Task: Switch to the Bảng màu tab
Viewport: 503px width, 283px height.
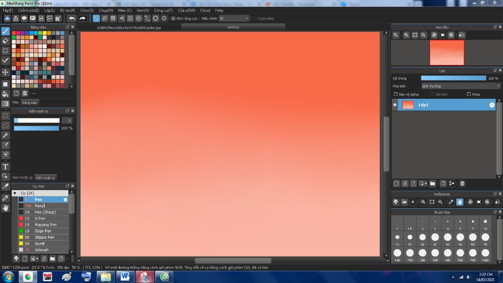Action: 29,103
